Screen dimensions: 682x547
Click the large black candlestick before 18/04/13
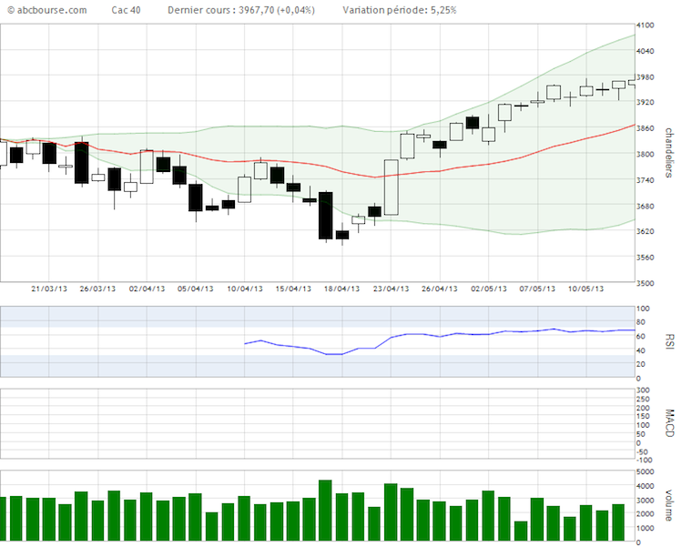pyautogui.click(x=325, y=216)
